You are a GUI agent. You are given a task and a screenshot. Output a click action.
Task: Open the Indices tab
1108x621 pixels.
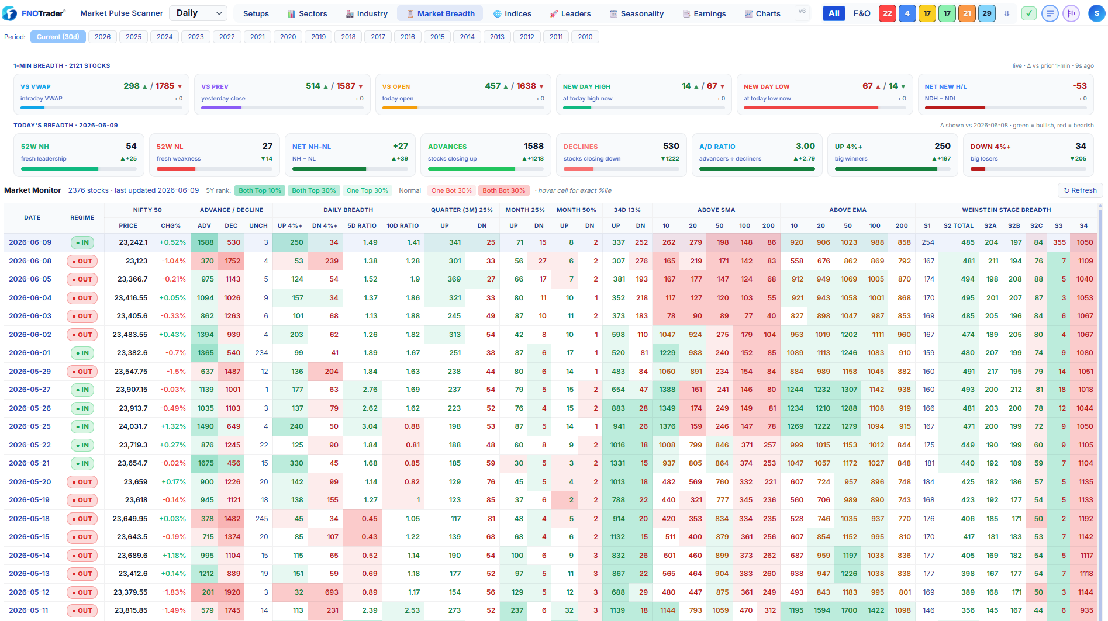point(512,13)
